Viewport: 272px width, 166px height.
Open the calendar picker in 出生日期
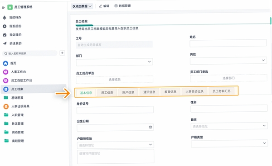click(151, 127)
